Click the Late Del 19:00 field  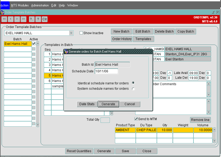[193, 78]
